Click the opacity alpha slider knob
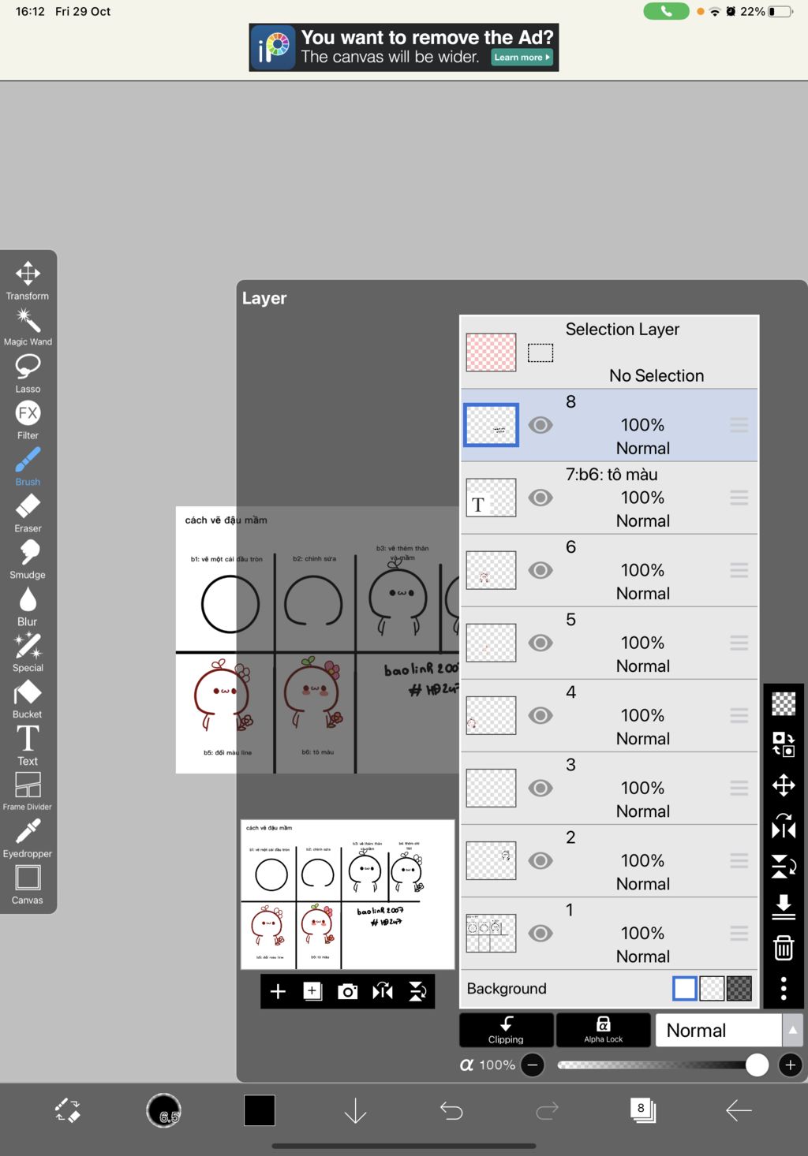Image resolution: width=808 pixels, height=1156 pixels. [x=757, y=1065]
